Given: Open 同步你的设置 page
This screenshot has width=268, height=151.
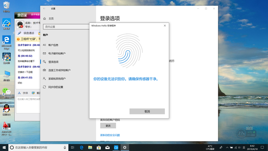Looking at the screenshot, I should 56,87.
